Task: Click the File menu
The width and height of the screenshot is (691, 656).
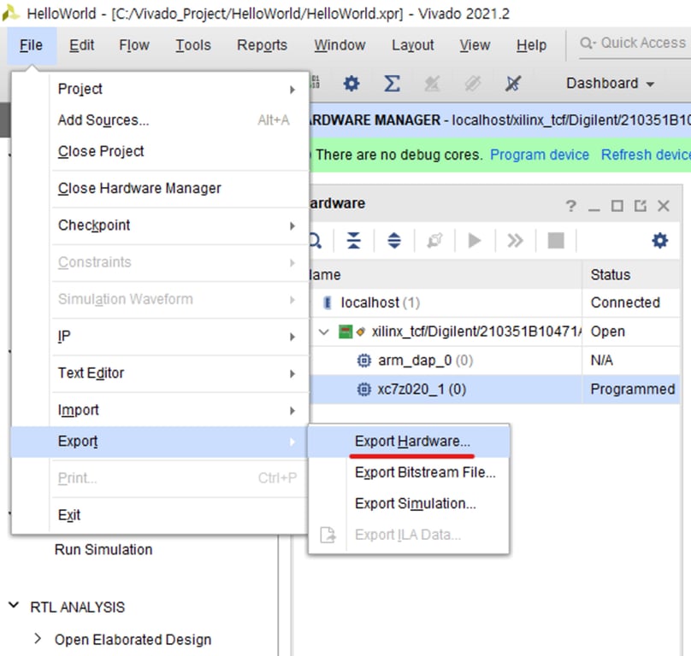Action: (x=32, y=45)
